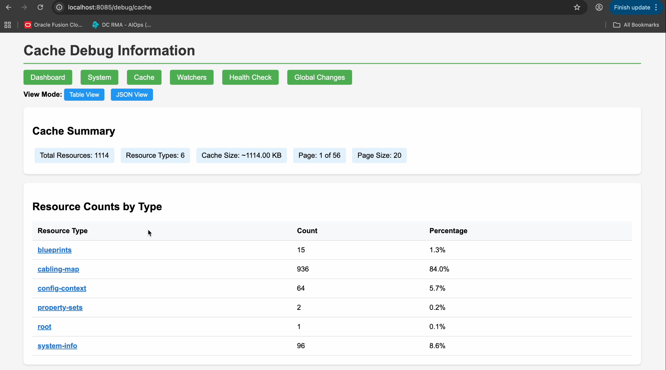The width and height of the screenshot is (666, 370).
Task: Click the Global Changes button
Action: coord(319,77)
